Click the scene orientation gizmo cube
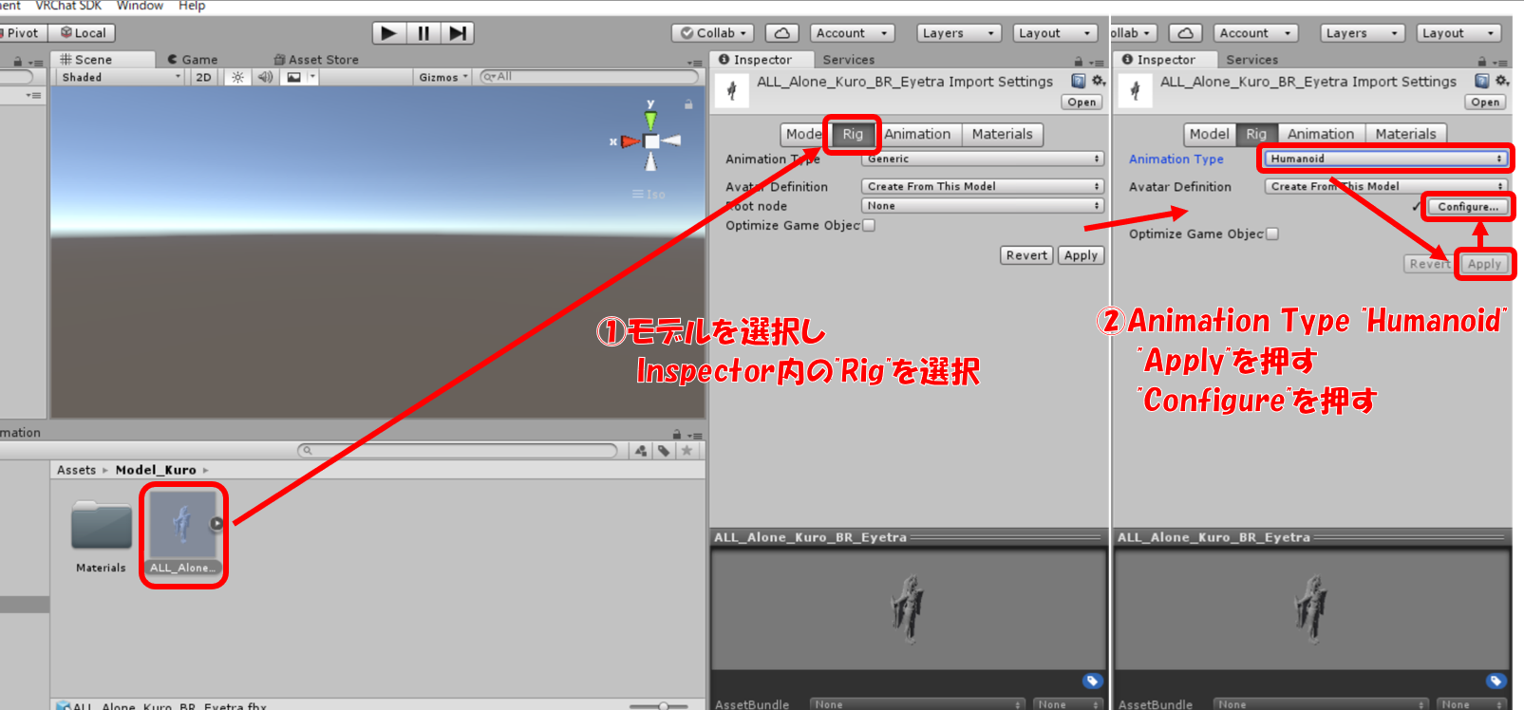This screenshot has width=1524, height=710. 651,141
